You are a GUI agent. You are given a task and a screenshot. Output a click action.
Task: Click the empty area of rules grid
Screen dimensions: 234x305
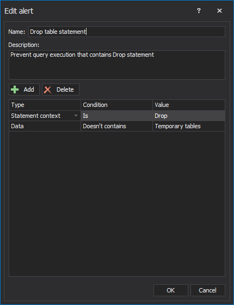[x=117, y=204]
